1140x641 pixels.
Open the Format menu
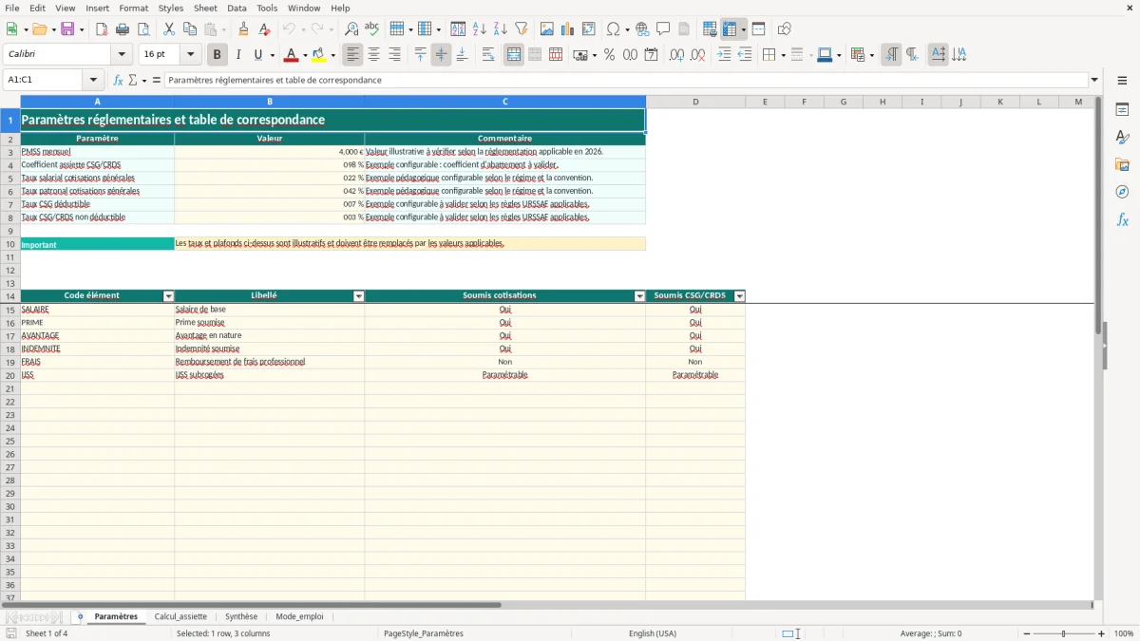[134, 8]
